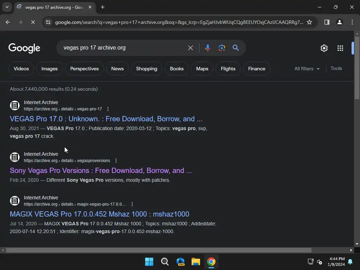Open the Chrome side panel icon

327,22
